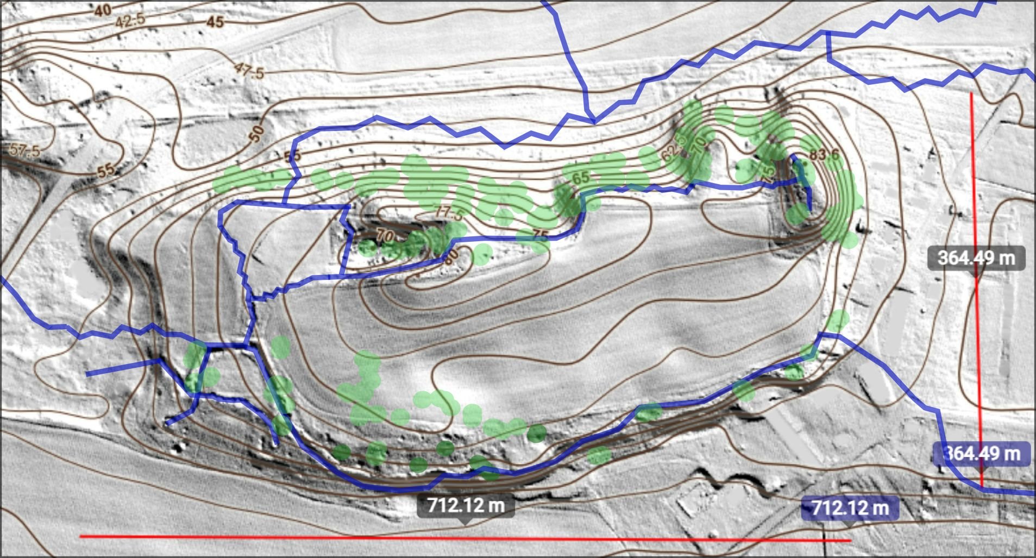Click the 47.5 contour elevation label
Screen dimensions: 1036x558
[x=249, y=70]
